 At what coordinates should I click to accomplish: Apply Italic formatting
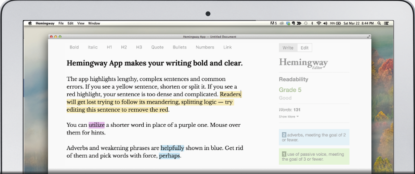pos(93,47)
